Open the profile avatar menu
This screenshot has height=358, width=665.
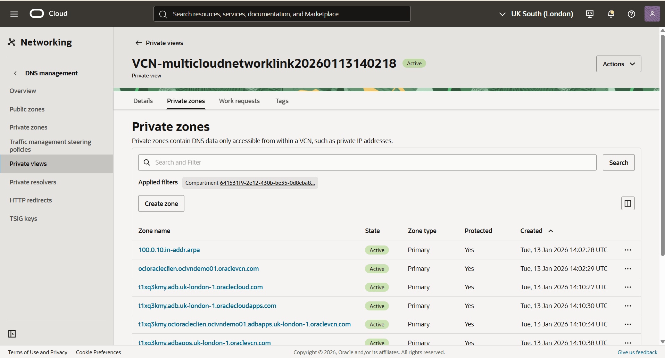(x=652, y=14)
